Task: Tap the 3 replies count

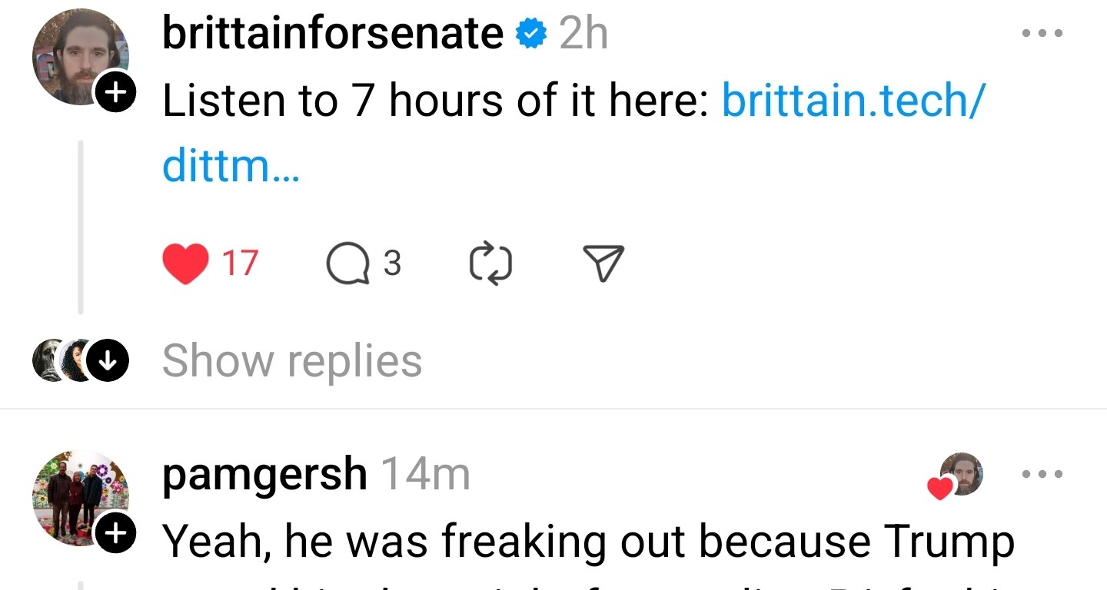Action: [392, 264]
